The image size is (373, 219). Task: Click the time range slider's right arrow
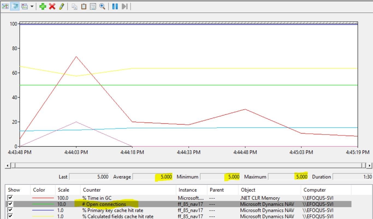click(x=369, y=165)
